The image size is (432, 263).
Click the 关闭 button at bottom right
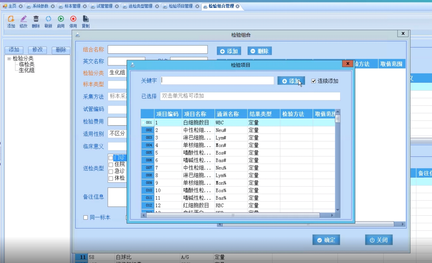(x=378, y=240)
